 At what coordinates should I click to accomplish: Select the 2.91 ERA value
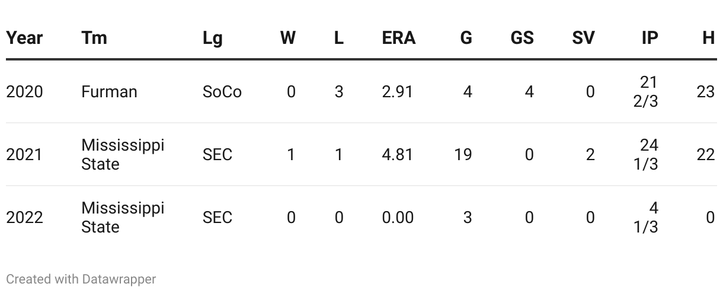tap(398, 92)
